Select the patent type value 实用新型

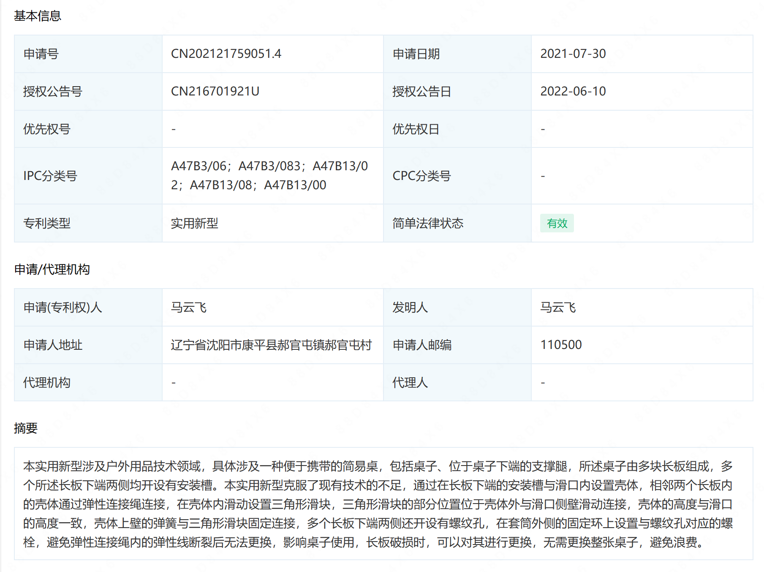195,223
